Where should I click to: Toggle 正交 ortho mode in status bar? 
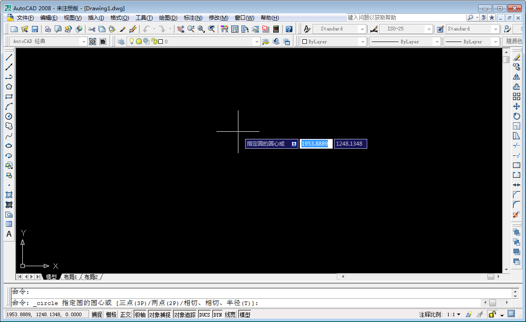126,314
